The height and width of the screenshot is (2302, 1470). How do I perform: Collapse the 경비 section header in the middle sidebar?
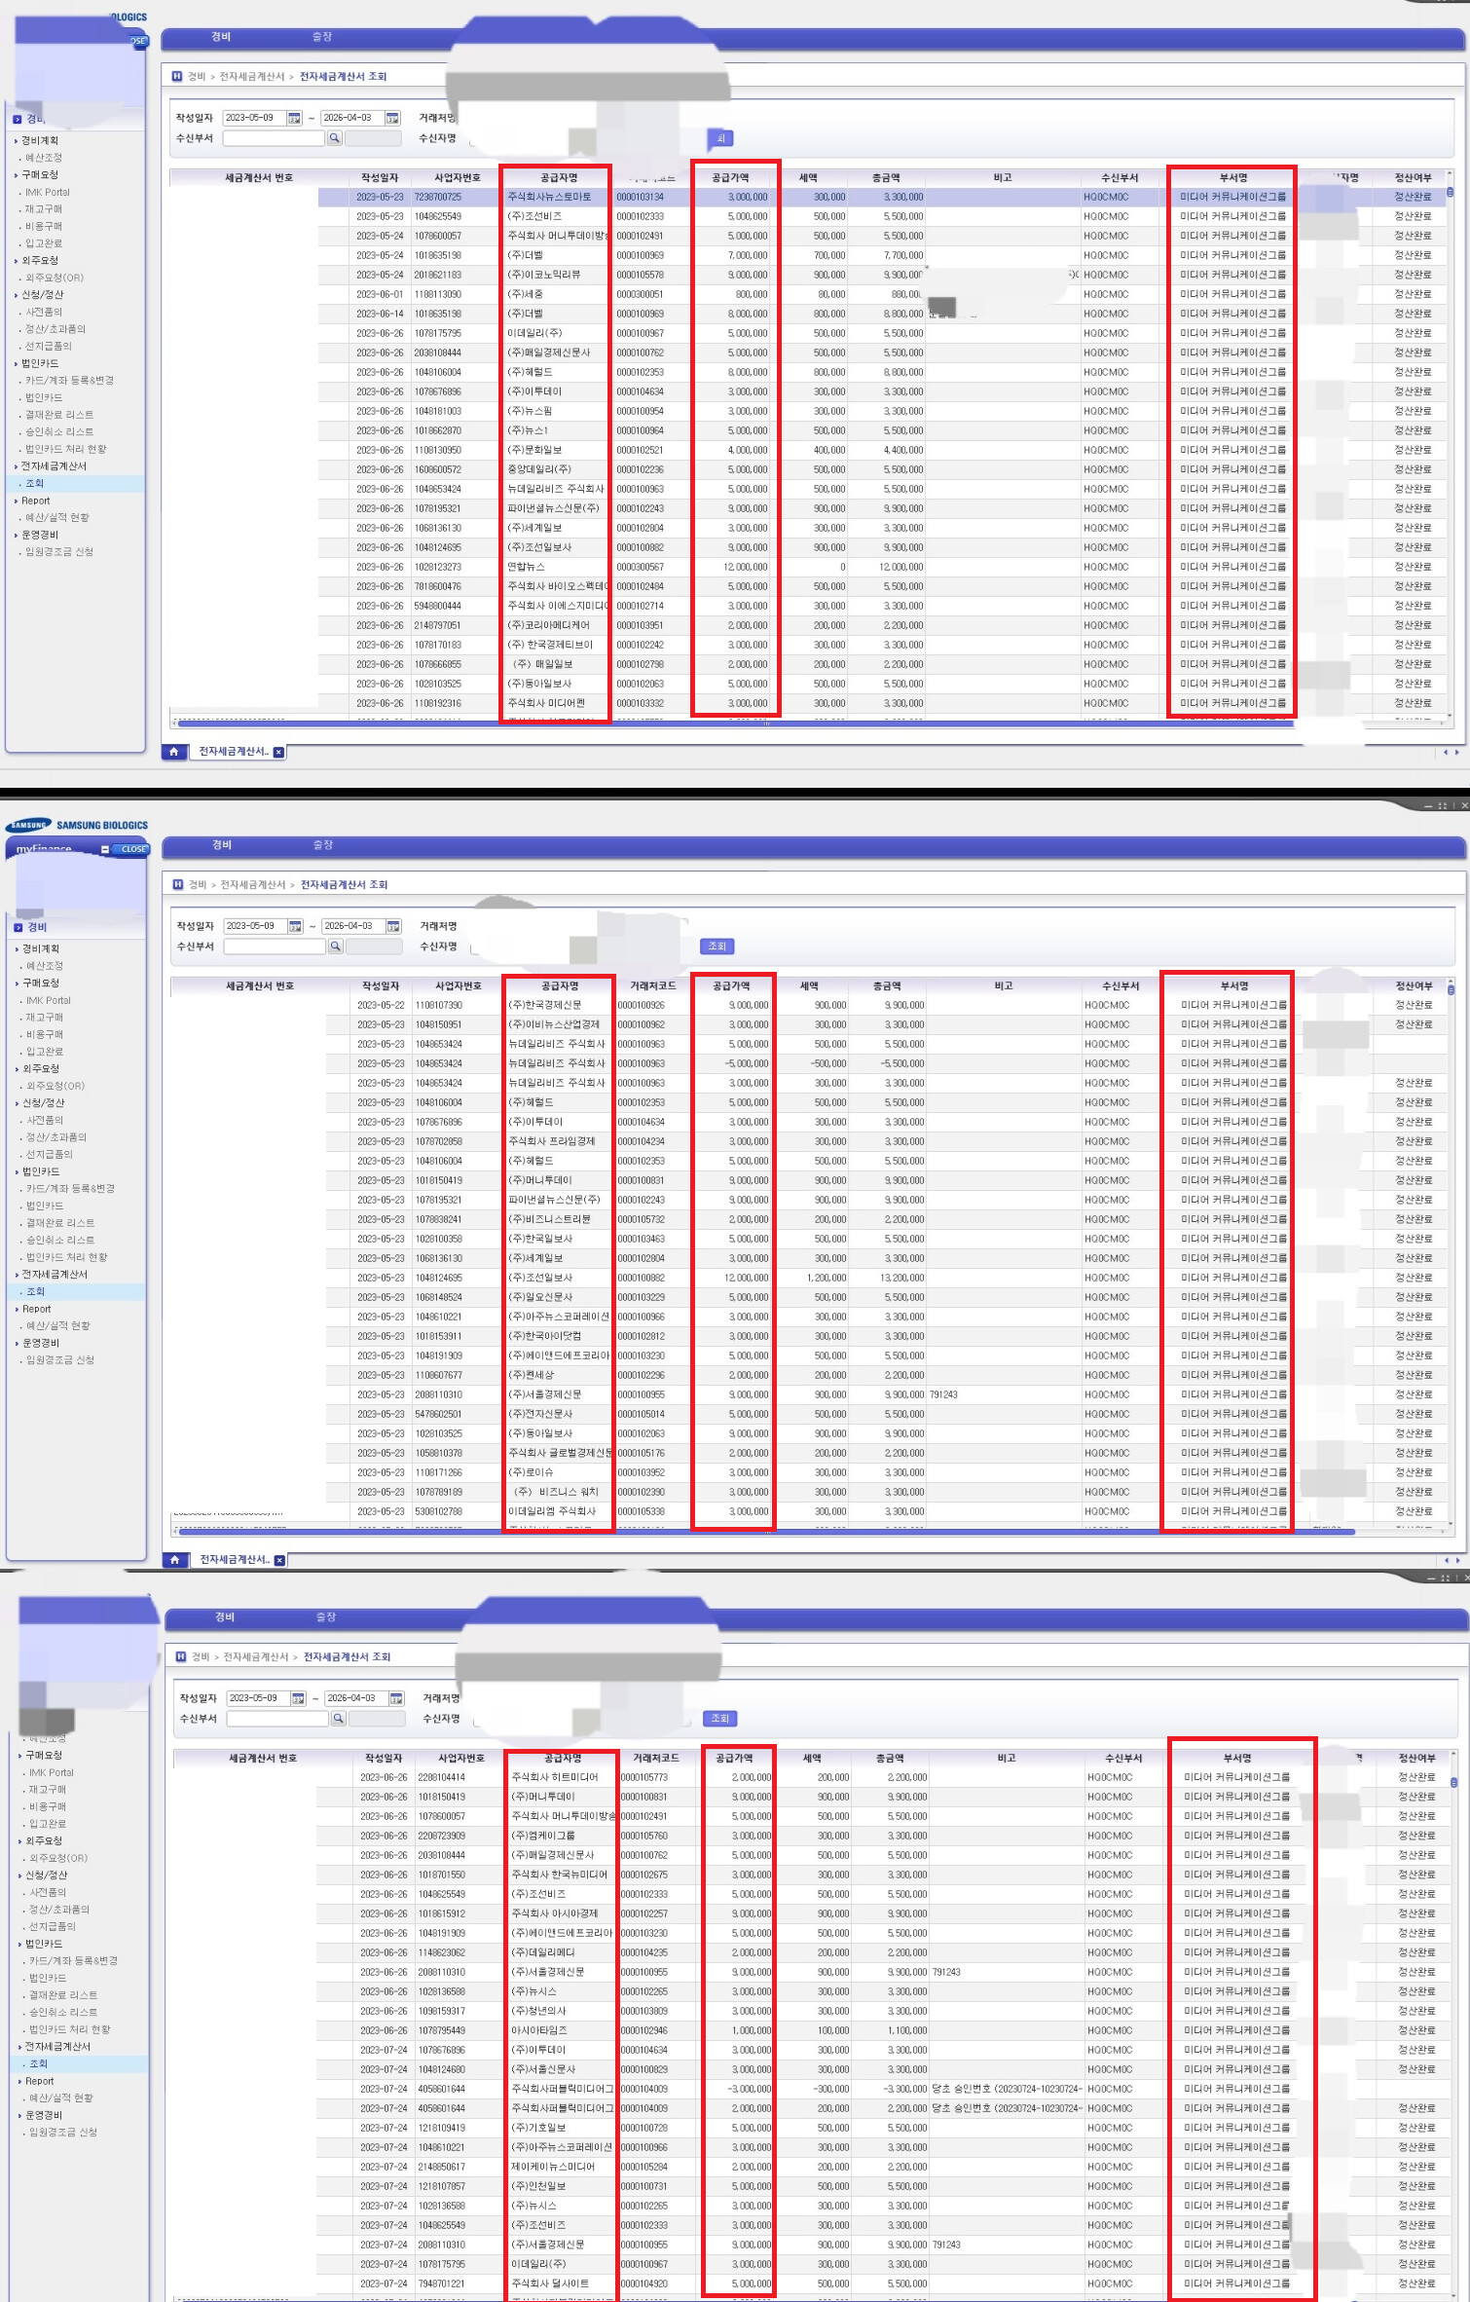(18, 927)
